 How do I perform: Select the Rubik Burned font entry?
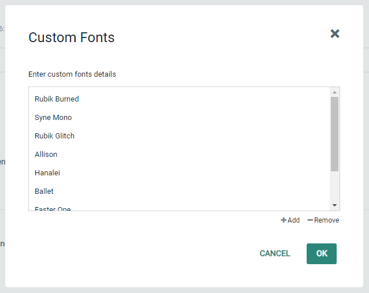click(57, 99)
